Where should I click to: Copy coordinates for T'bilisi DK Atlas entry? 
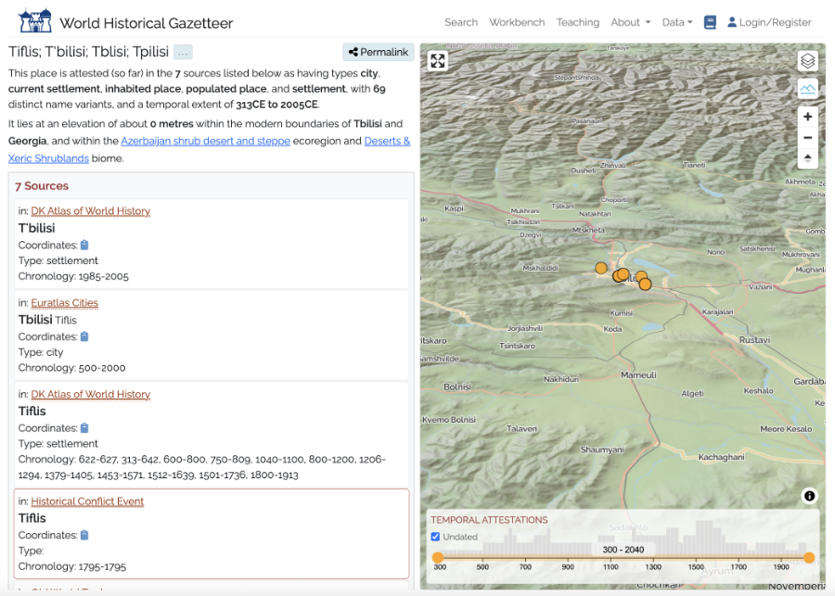[x=84, y=245]
